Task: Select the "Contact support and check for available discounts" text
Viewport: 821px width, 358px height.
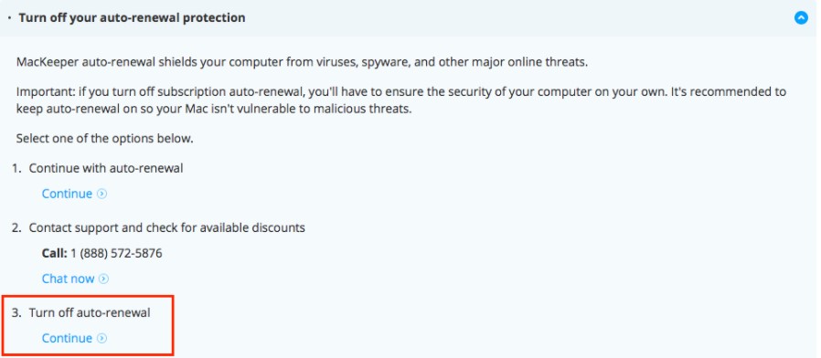Action: [x=167, y=227]
